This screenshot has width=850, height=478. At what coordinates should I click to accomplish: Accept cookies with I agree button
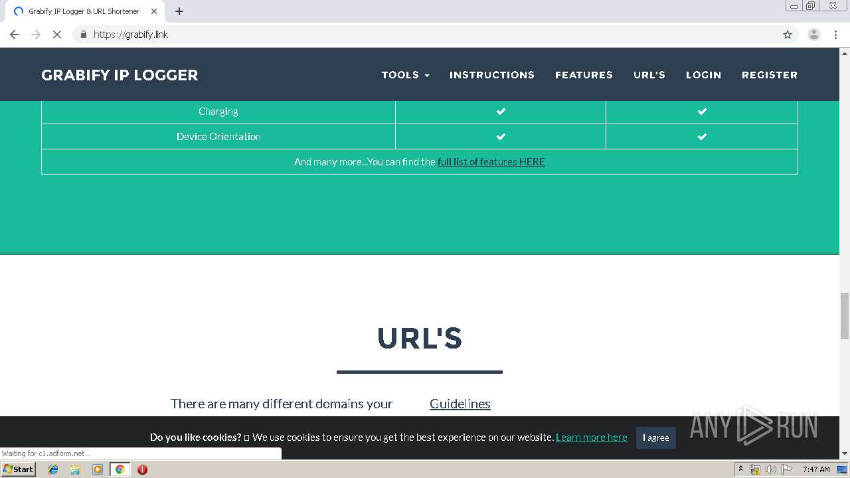coord(655,438)
